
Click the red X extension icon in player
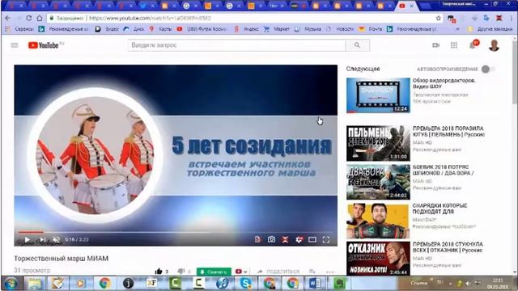coord(285,239)
